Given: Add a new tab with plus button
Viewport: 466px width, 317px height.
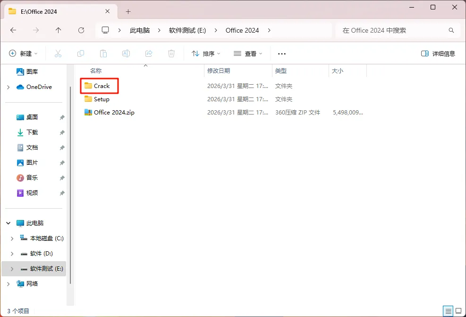Looking at the screenshot, I should click(128, 12).
